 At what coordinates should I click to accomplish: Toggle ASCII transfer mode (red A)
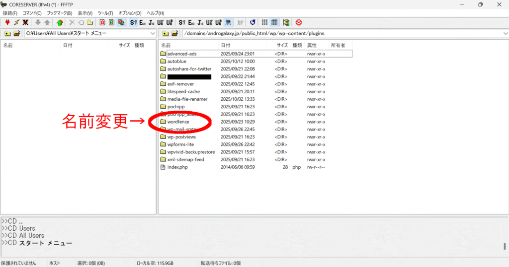pos(102,22)
